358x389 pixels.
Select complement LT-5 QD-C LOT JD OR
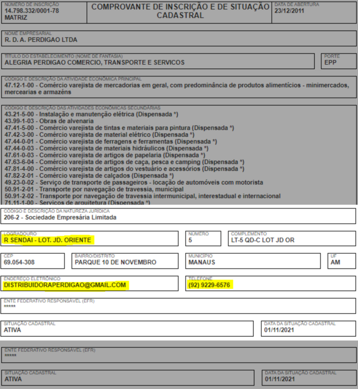click(263, 240)
